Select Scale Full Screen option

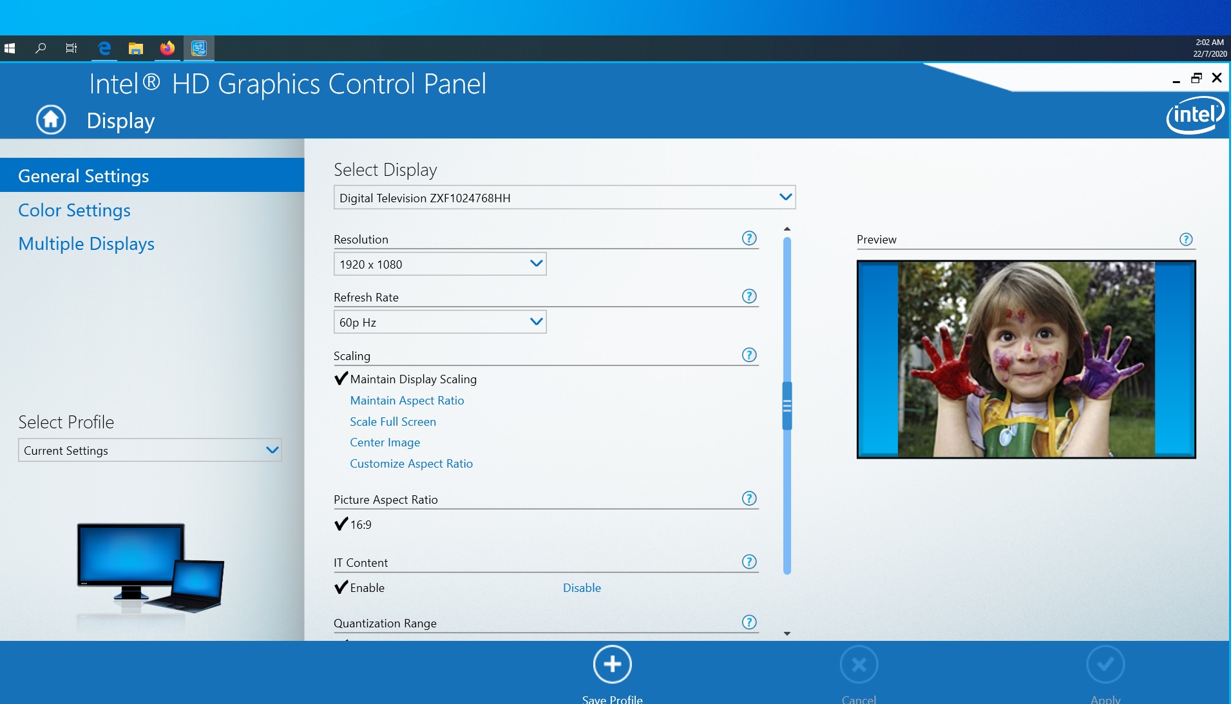coord(393,421)
